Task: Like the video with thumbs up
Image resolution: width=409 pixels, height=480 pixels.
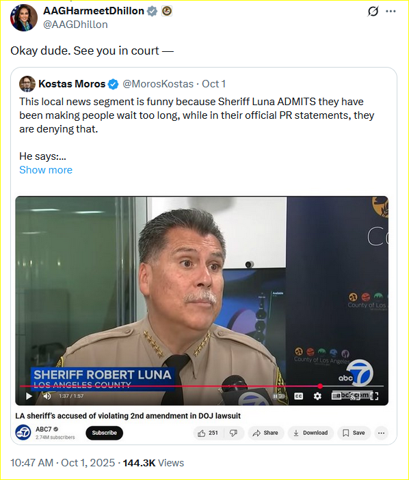Action: coord(208,433)
